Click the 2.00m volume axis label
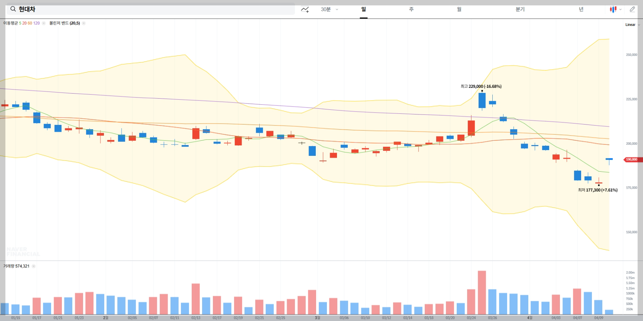This screenshot has width=643, height=321. 630,273
